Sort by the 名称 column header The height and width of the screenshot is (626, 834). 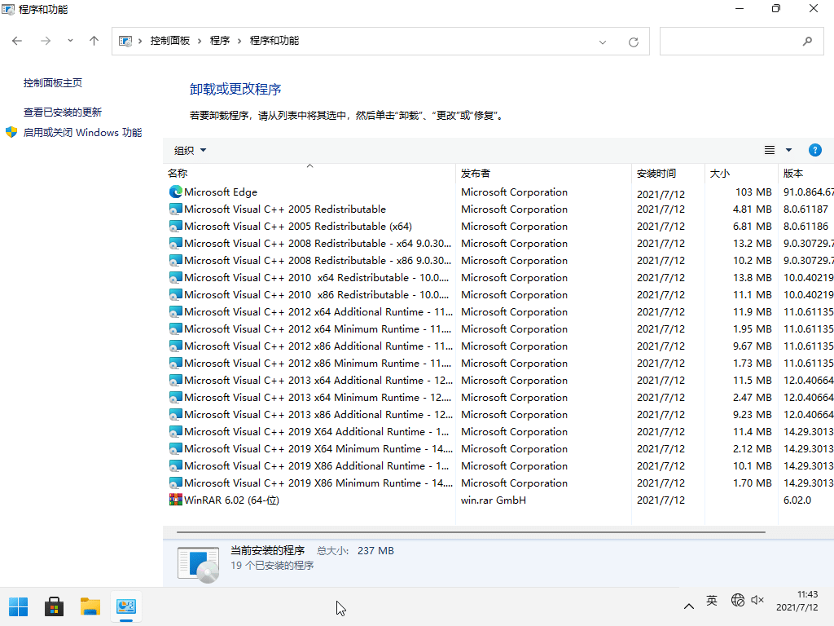click(309, 173)
